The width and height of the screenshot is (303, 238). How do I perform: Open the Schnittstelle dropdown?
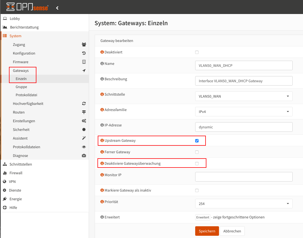pyautogui.click(x=244, y=96)
